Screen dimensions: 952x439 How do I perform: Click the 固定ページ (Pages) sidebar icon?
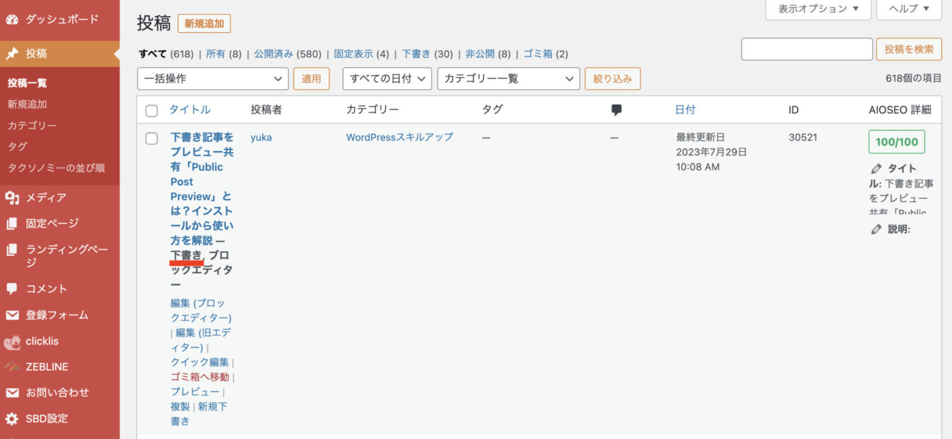point(13,223)
